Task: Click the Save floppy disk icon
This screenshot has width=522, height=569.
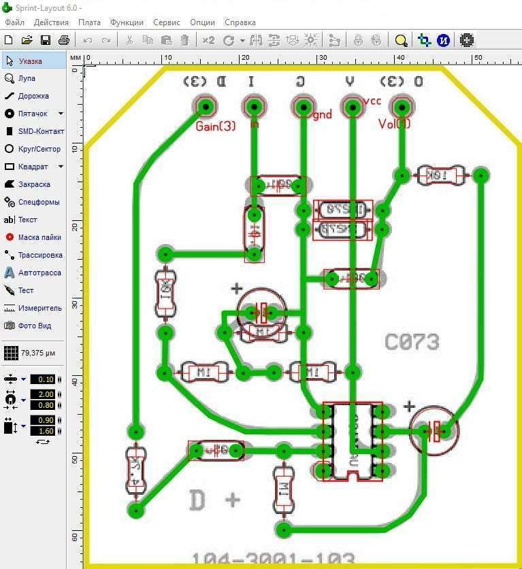Action: [46, 40]
